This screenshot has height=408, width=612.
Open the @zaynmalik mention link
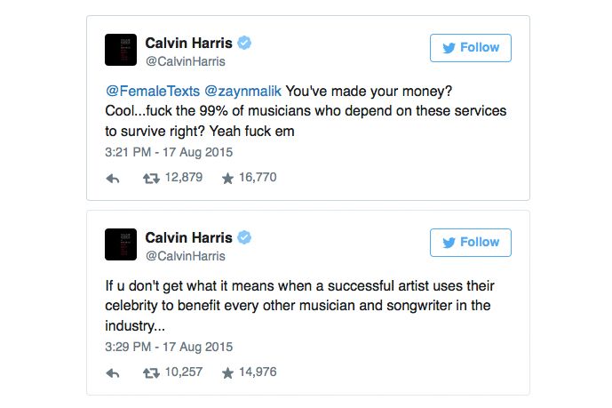pyautogui.click(x=242, y=91)
